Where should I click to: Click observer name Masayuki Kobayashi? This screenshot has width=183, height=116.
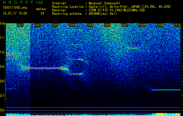tap(104, 3)
